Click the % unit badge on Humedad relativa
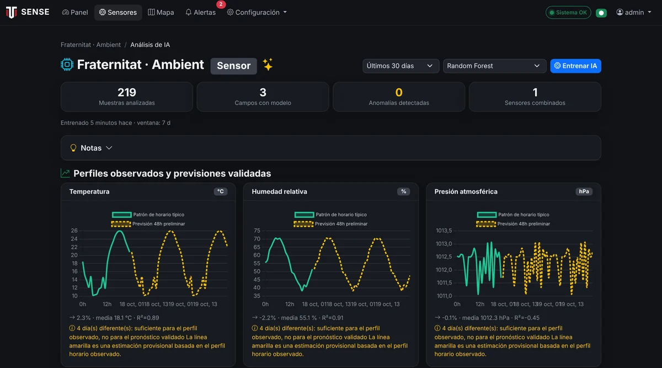This screenshot has width=662, height=368. (404, 191)
